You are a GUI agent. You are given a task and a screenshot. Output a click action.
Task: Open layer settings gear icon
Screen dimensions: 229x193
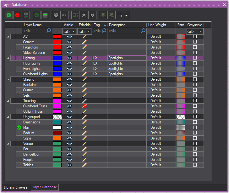coord(56,15)
